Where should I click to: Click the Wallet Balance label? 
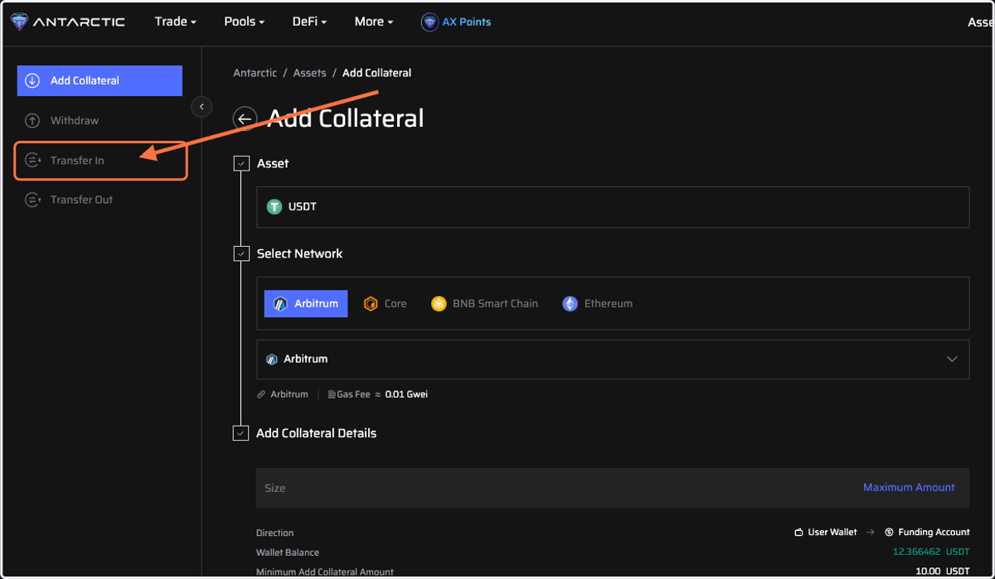(288, 552)
